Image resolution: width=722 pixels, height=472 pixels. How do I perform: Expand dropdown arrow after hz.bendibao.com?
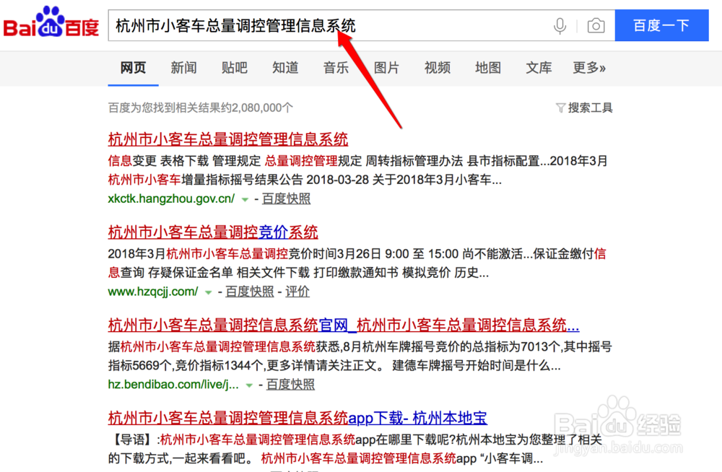pos(249,385)
